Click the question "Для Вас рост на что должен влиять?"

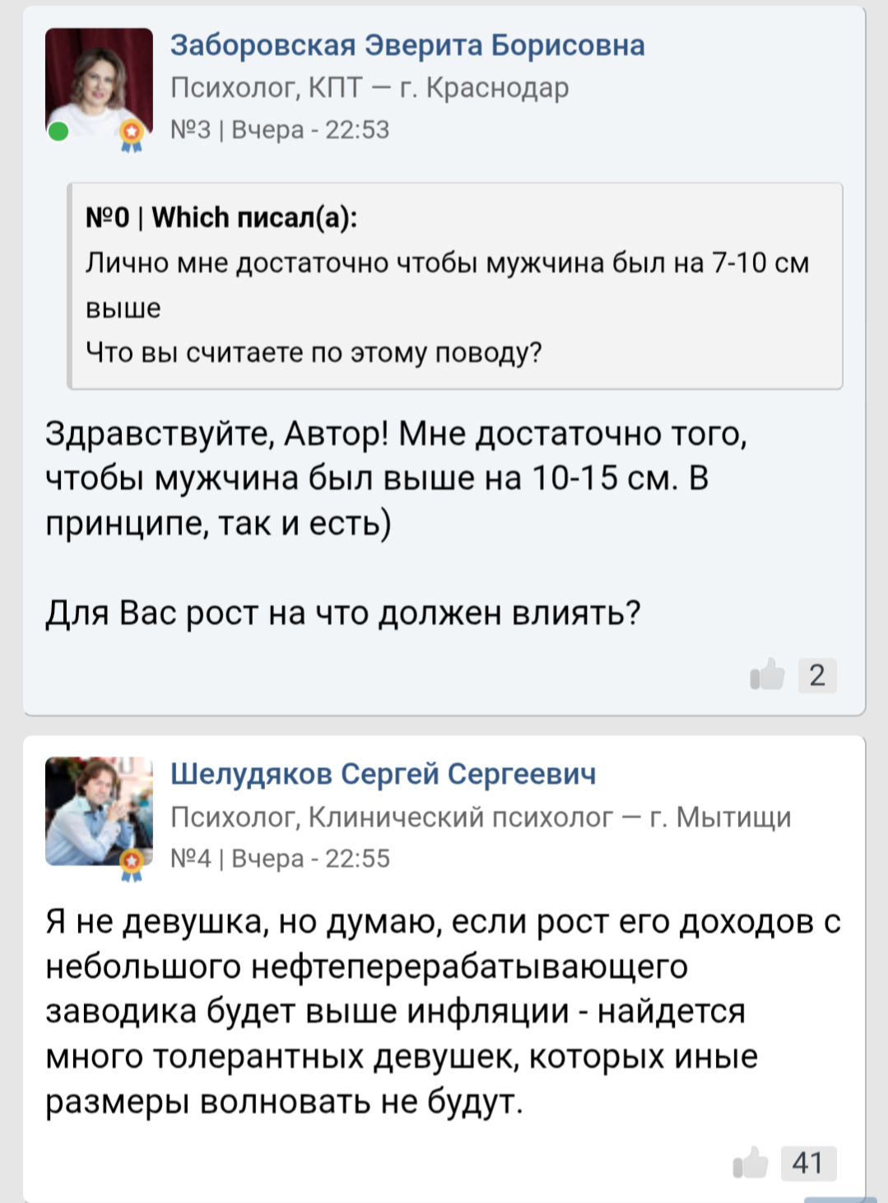tap(342, 613)
